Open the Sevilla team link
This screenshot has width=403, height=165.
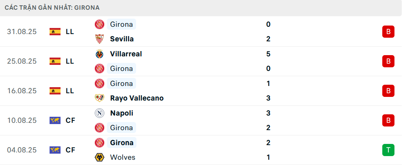click(121, 39)
